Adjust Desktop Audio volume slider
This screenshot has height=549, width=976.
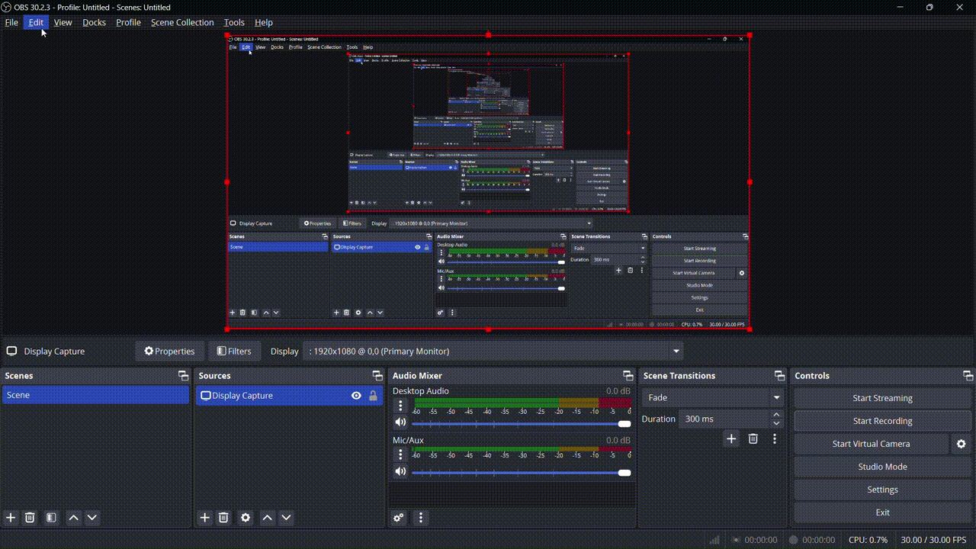(x=522, y=424)
